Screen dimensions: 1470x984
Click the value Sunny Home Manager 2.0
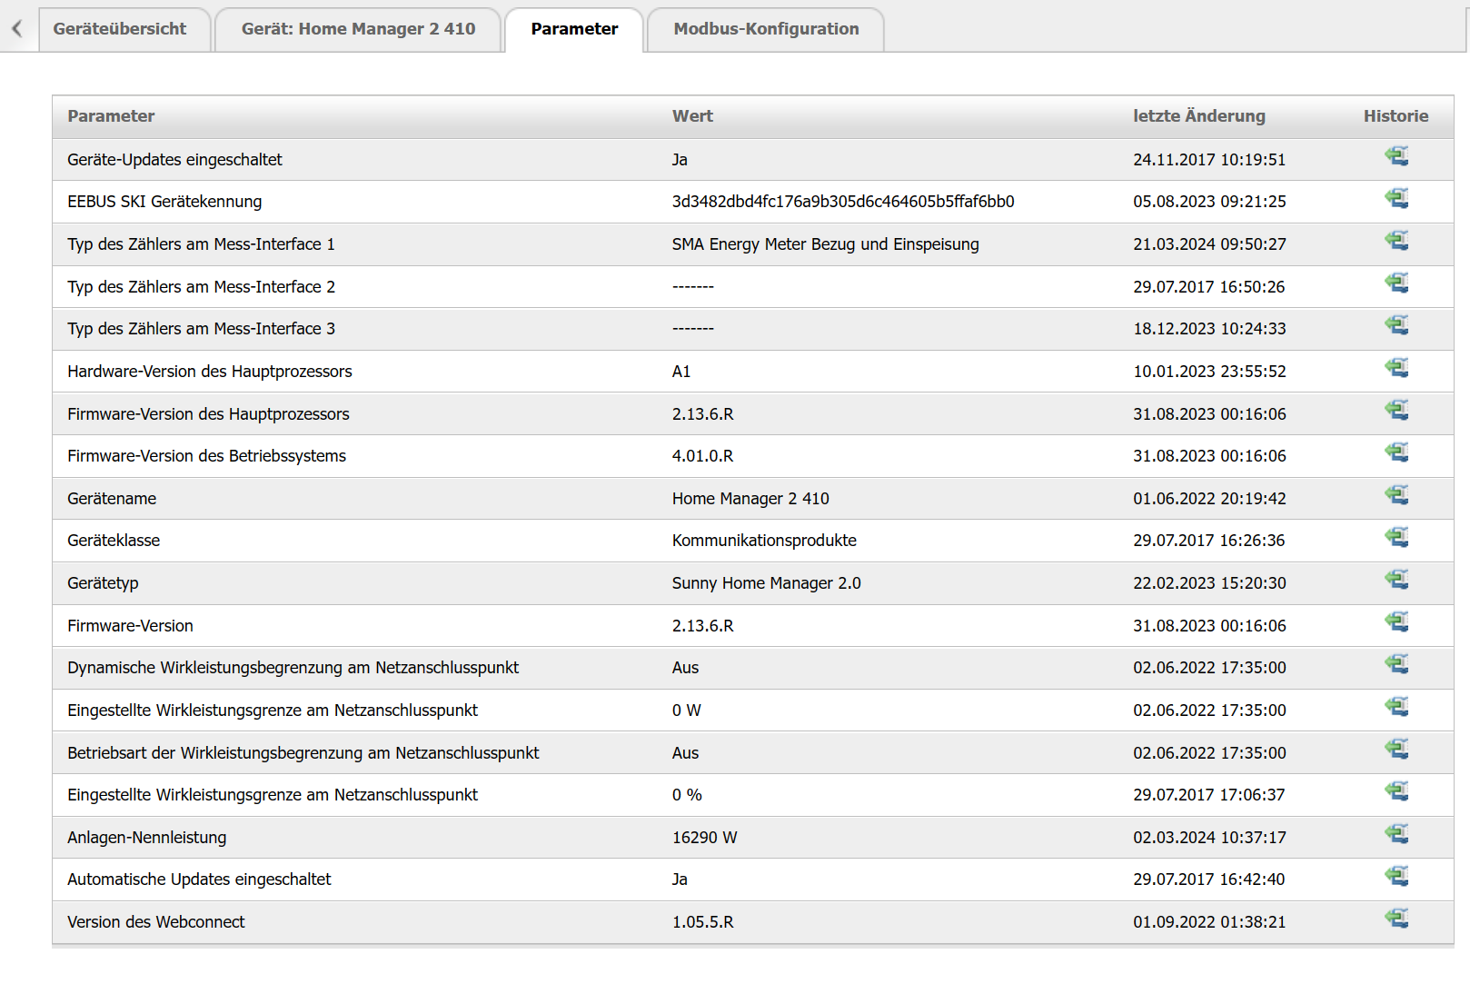[x=767, y=583]
